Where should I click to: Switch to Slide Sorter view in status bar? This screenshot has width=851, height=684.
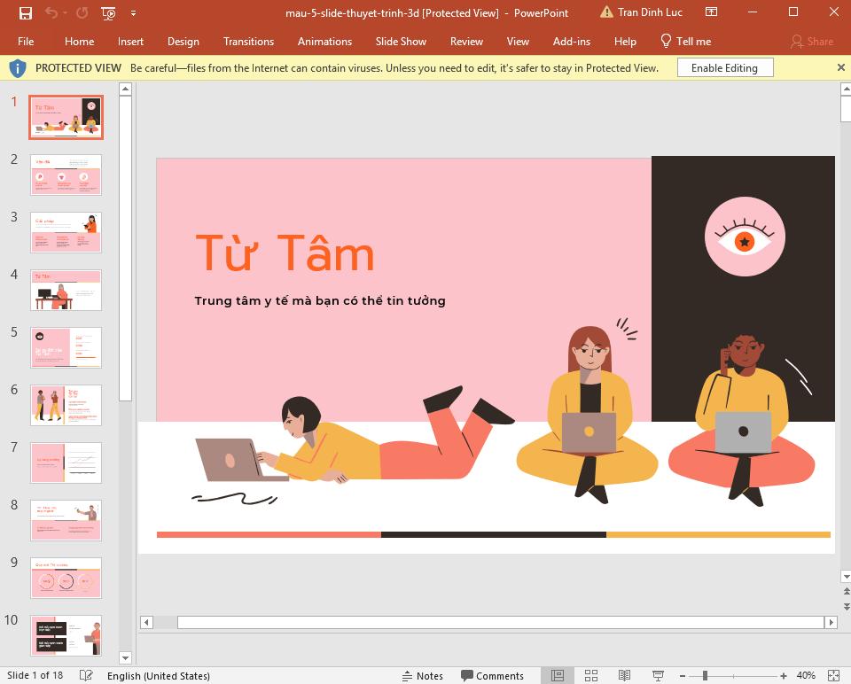pyautogui.click(x=590, y=675)
